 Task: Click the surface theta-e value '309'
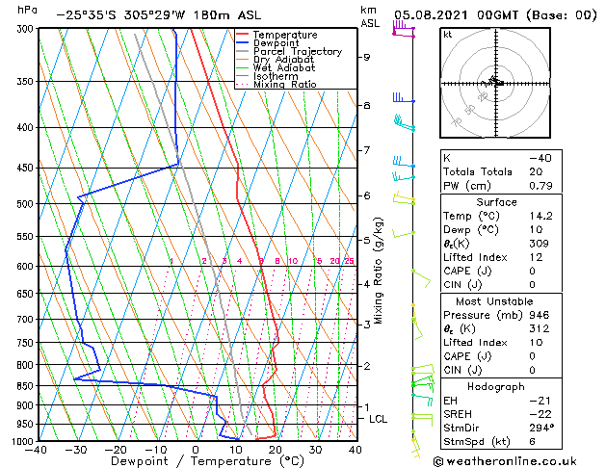coord(540,244)
